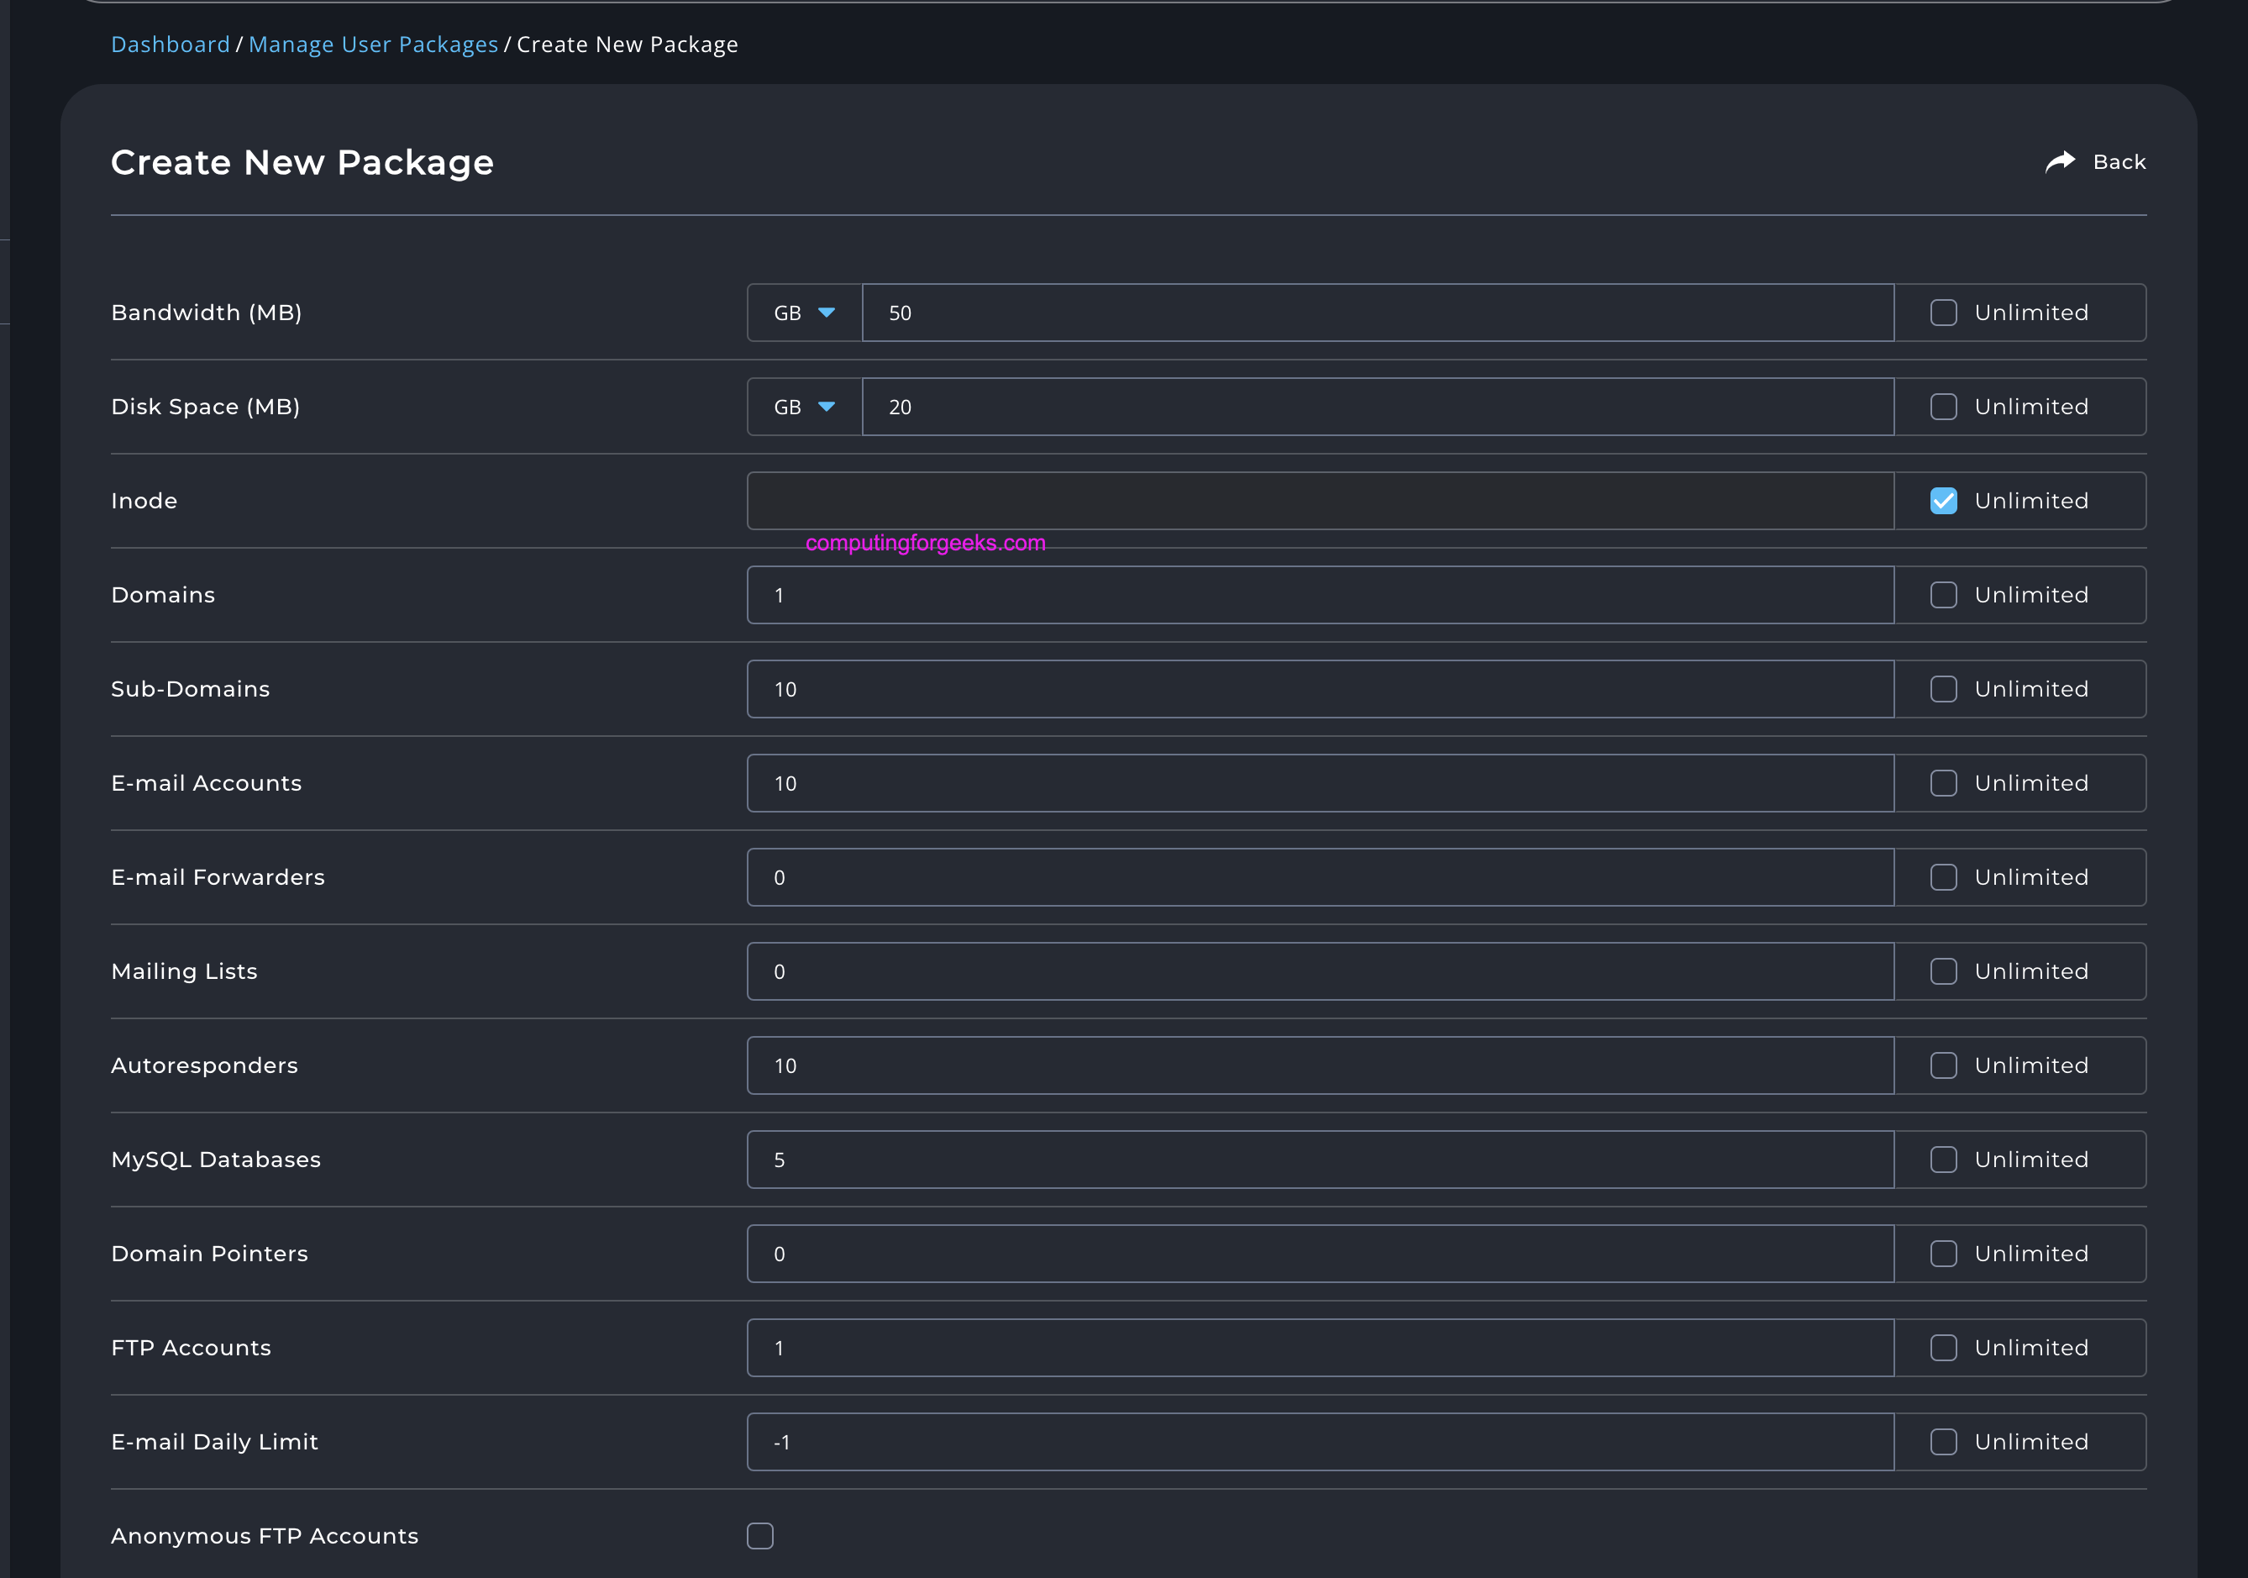The image size is (2248, 1578).
Task: Enable Unlimited for MySQL Databases
Action: (1942, 1159)
